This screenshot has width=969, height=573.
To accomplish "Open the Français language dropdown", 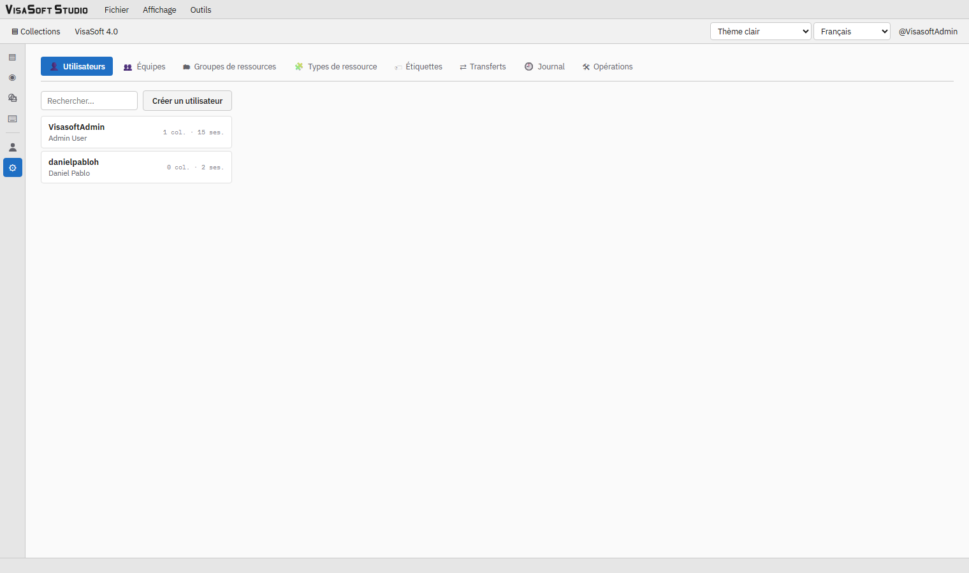I will (x=852, y=31).
